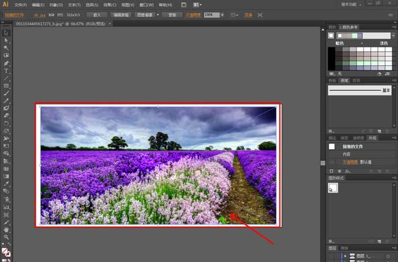Select the Selection tool (black arrow)
This screenshot has width=398, height=262.
pyautogui.click(x=6, y=33)
